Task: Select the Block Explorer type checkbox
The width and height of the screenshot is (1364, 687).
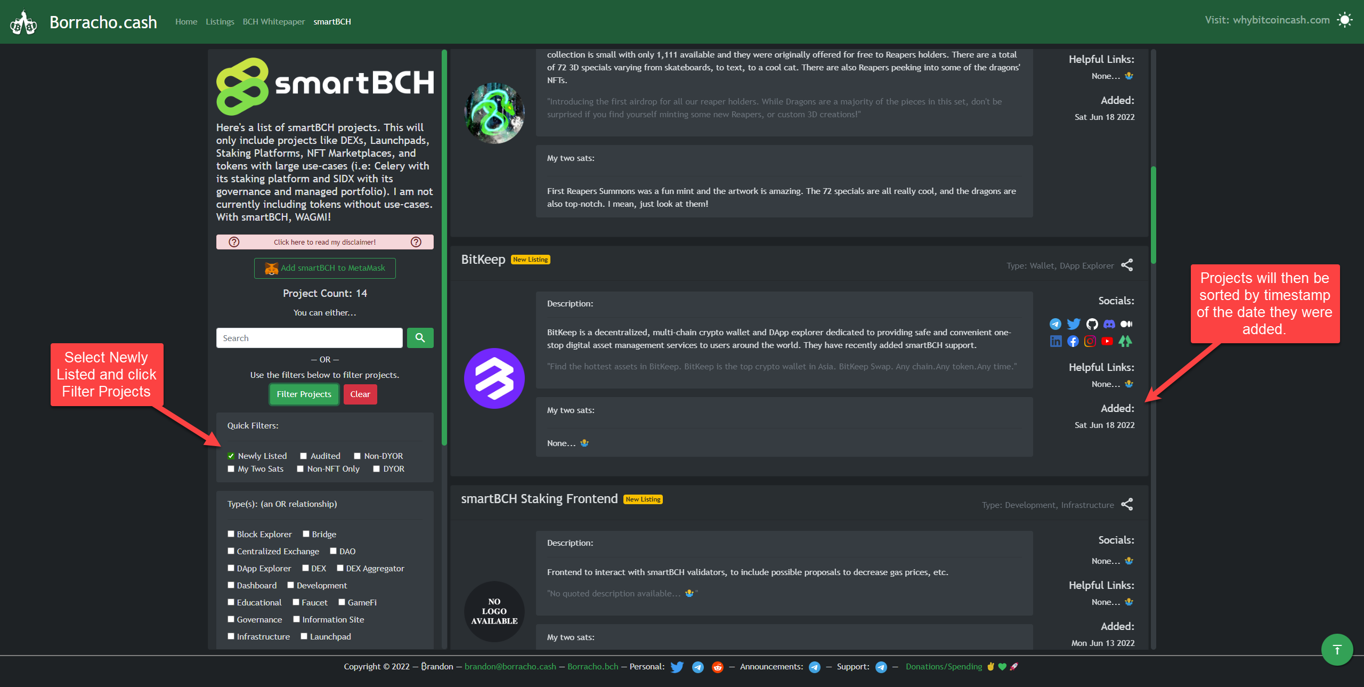Action: [x=231, y=534]
